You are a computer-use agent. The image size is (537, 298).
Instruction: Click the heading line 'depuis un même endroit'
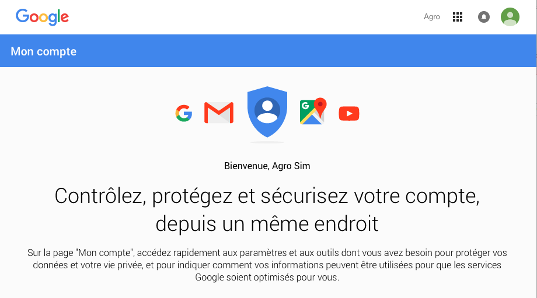tap(267, 223)
